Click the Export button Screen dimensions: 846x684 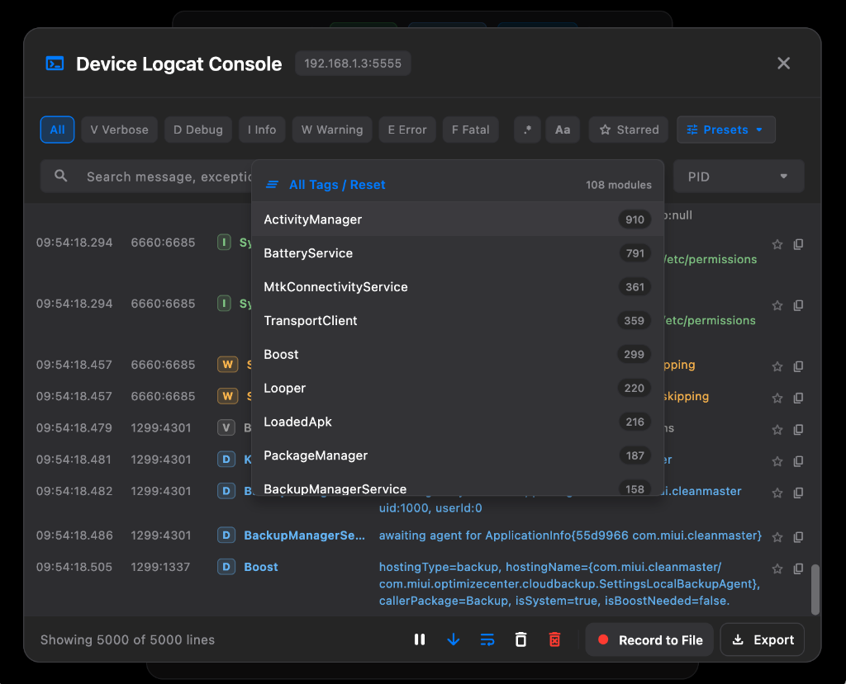click(x=763, y=639)
